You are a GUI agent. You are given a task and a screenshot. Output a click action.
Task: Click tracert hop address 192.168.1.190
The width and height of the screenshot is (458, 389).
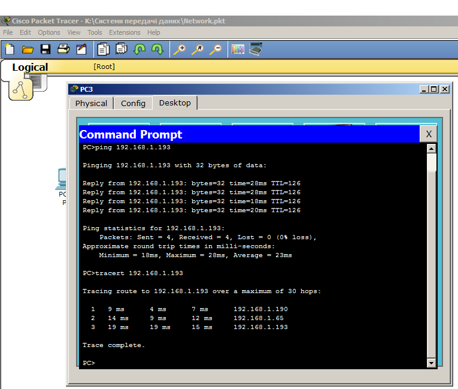coord(260,309)
